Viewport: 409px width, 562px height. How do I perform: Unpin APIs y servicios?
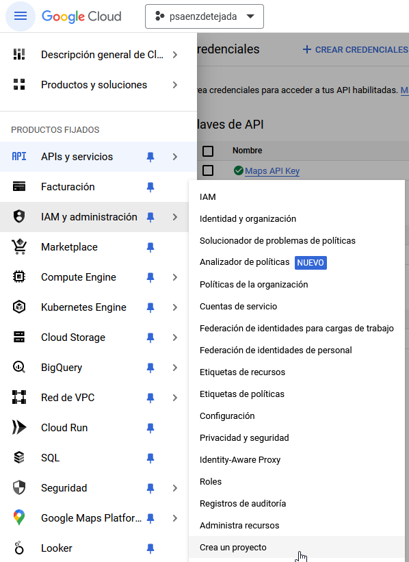click(x=150, y=157)
